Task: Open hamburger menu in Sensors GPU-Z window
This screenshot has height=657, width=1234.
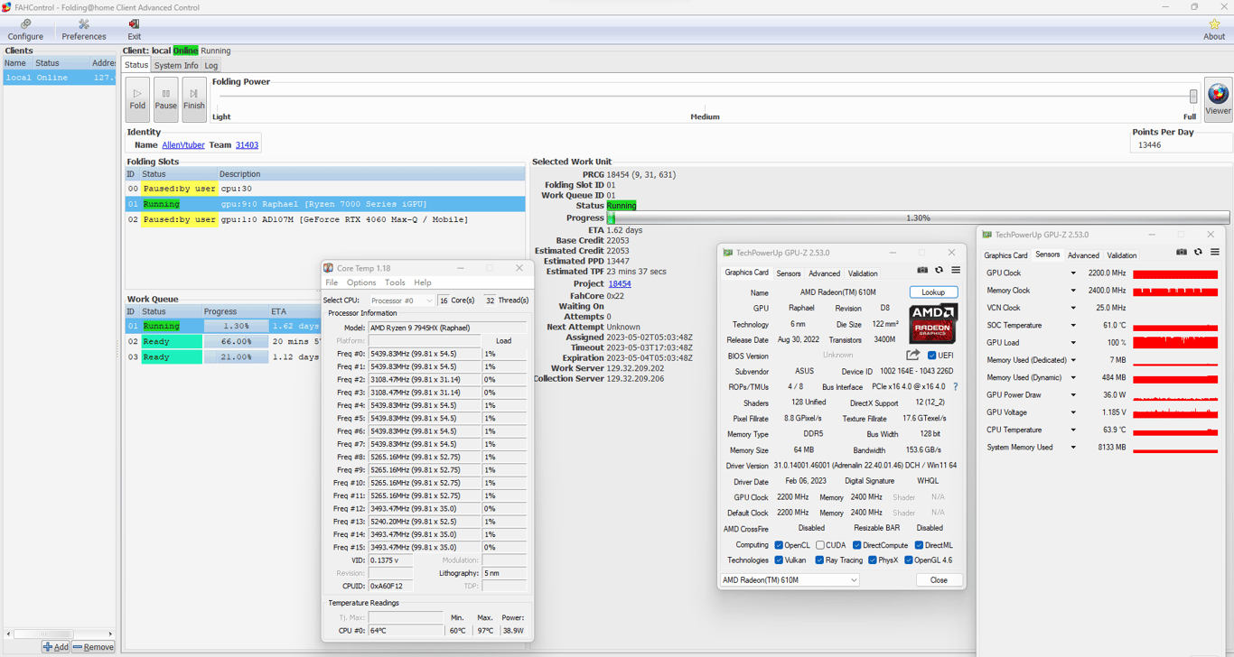Action: tap(1215, 252)
